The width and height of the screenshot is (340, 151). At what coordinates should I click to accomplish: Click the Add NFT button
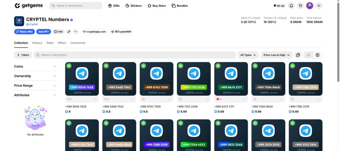(x=44, y=32)
